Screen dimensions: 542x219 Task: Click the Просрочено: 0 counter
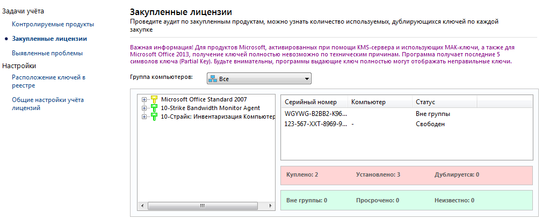378,200
